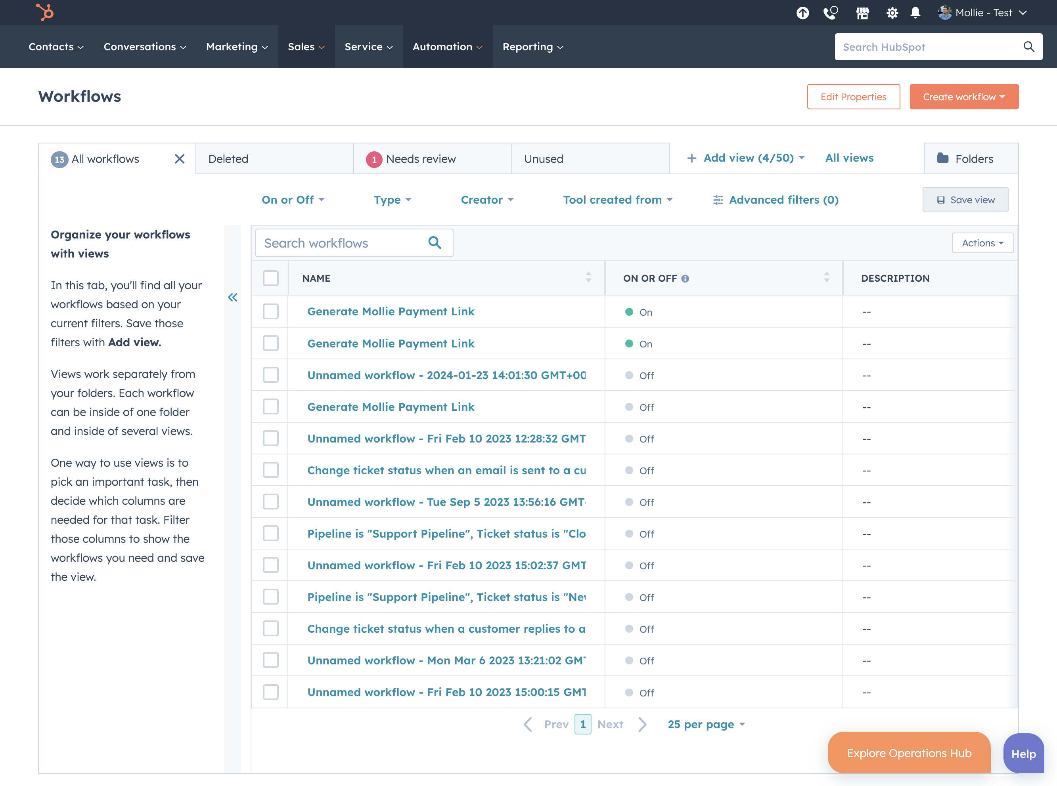Open the Automation menu
This screenshot has height=786, width=1057.
point(448,47)
